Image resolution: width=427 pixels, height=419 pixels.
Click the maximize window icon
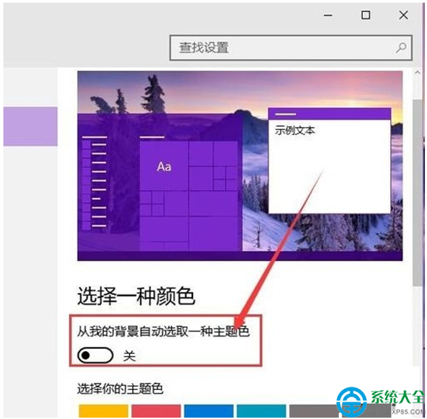366,15
